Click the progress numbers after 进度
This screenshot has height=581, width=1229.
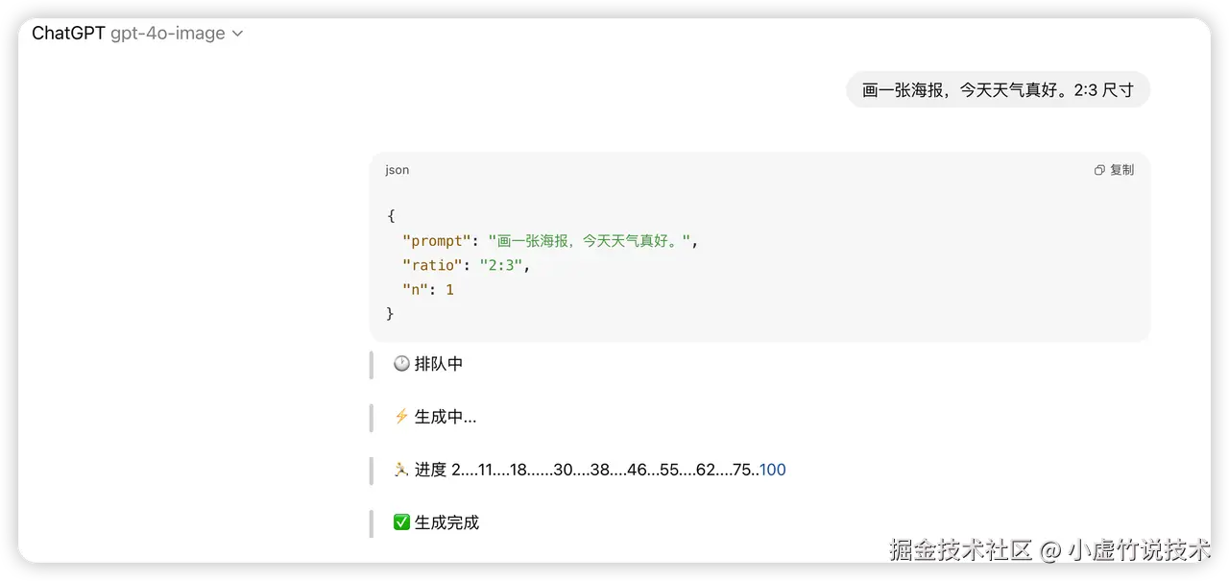click(605, 470)
